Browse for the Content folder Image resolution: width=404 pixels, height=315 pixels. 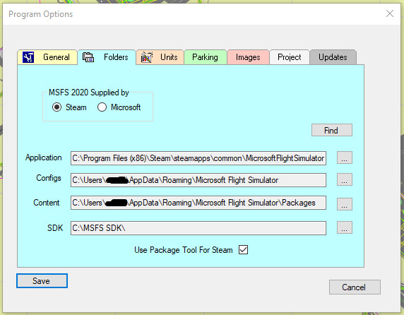pyautogui.click(x=345, y=204)
